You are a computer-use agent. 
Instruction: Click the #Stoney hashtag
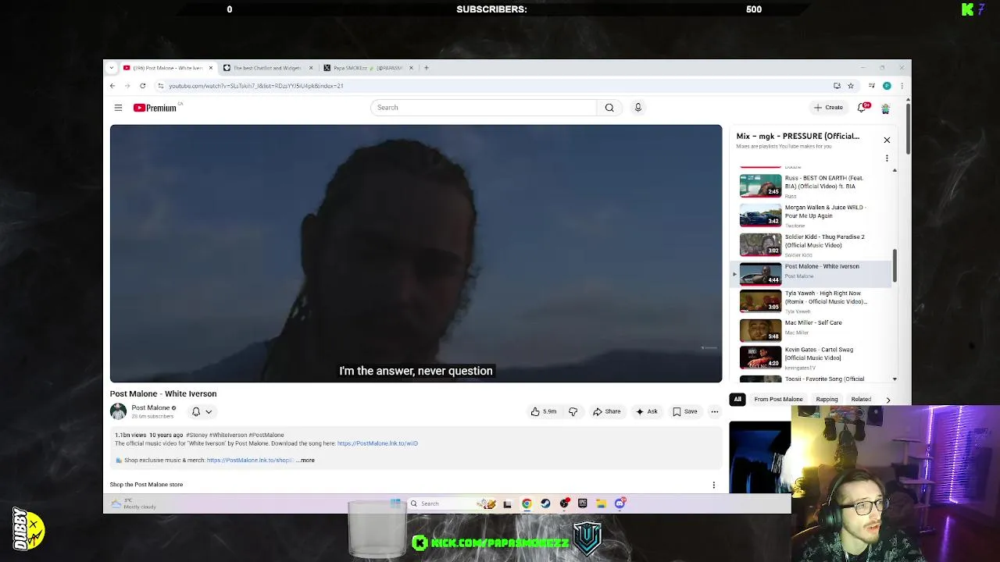click(195, 435)
